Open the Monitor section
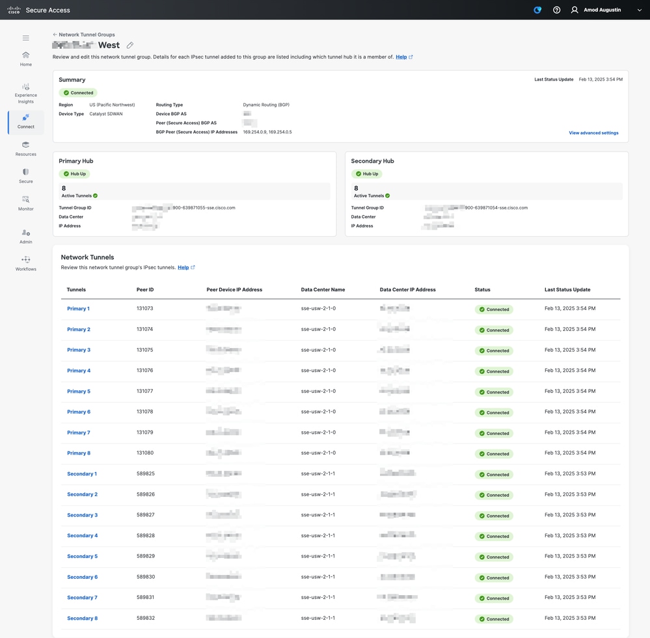 (26, 204)
